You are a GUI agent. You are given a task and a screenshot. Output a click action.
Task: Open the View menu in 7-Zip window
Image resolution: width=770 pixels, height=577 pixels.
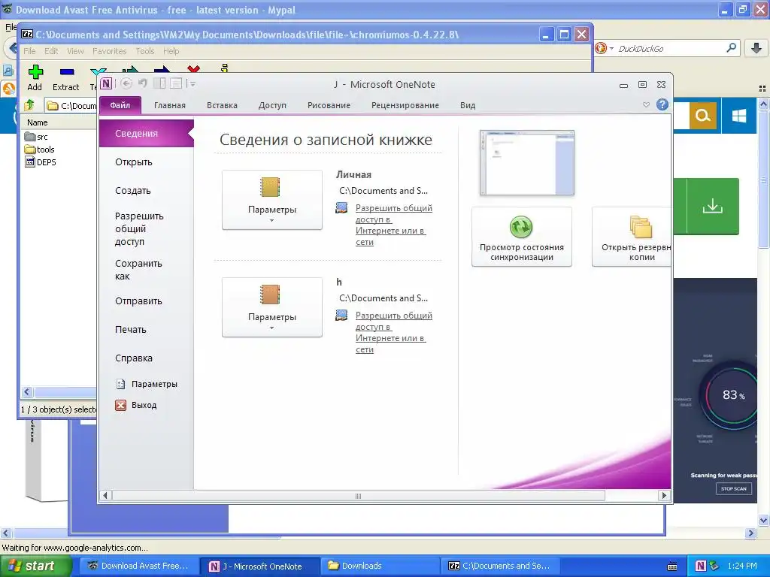75,51
